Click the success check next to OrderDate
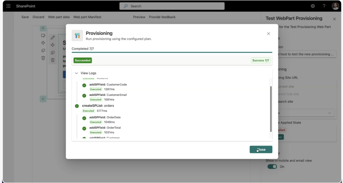The width and height of the screenshot is (343, 183). [84, 118]
